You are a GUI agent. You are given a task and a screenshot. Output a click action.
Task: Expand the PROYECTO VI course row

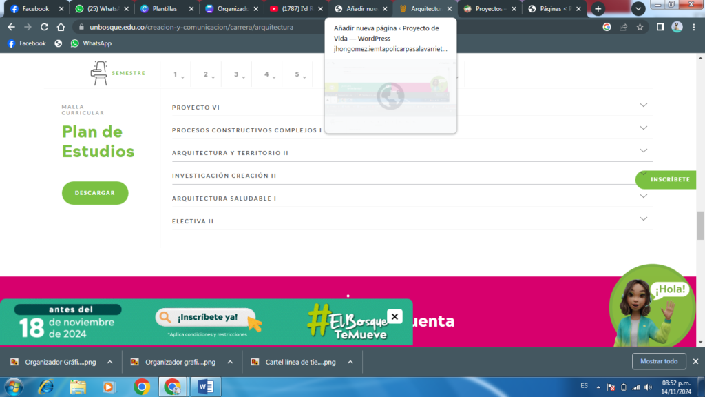643,105
